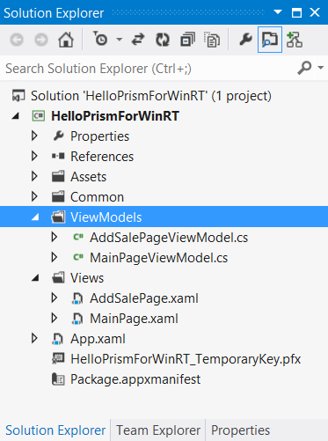Expand the References node
Viewport: 328px width, 441px height.
point(34,156)
